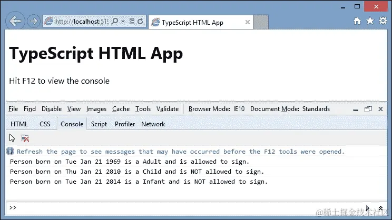Open the Browser Mode: IE10 menu
The width and height of the screenshot is (392, 220).
click(x=217, y=109)
